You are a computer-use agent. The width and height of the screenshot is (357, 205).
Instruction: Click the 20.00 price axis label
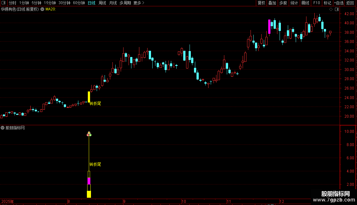349,116
